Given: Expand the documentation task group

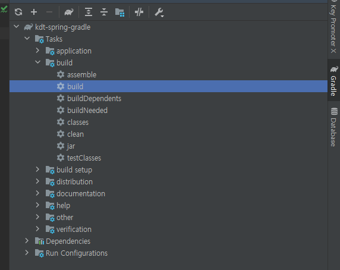Looking at the screenshot, I should coord(37,193).
